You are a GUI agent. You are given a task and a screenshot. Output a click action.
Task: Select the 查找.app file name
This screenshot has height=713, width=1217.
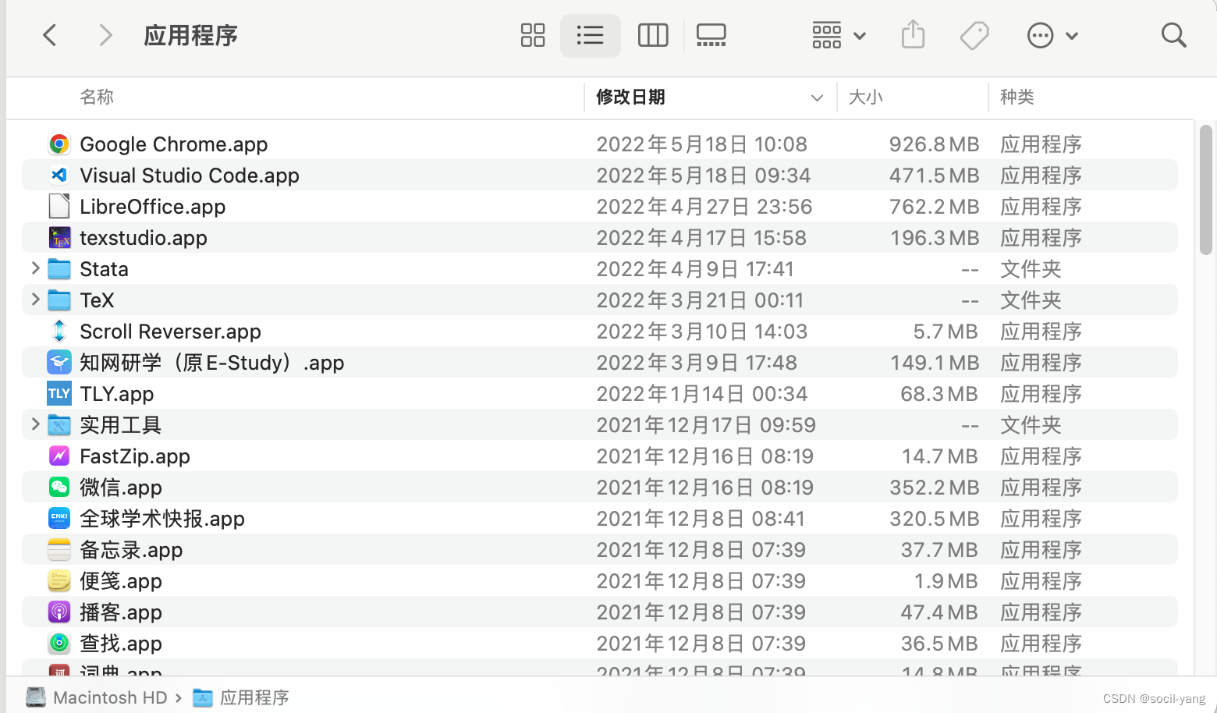point(121,644)
